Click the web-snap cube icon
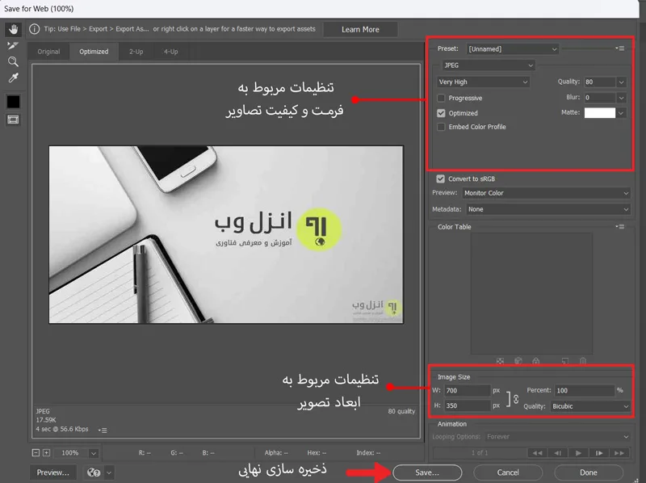This screenshot has height=483, width=646. point(518,360)
